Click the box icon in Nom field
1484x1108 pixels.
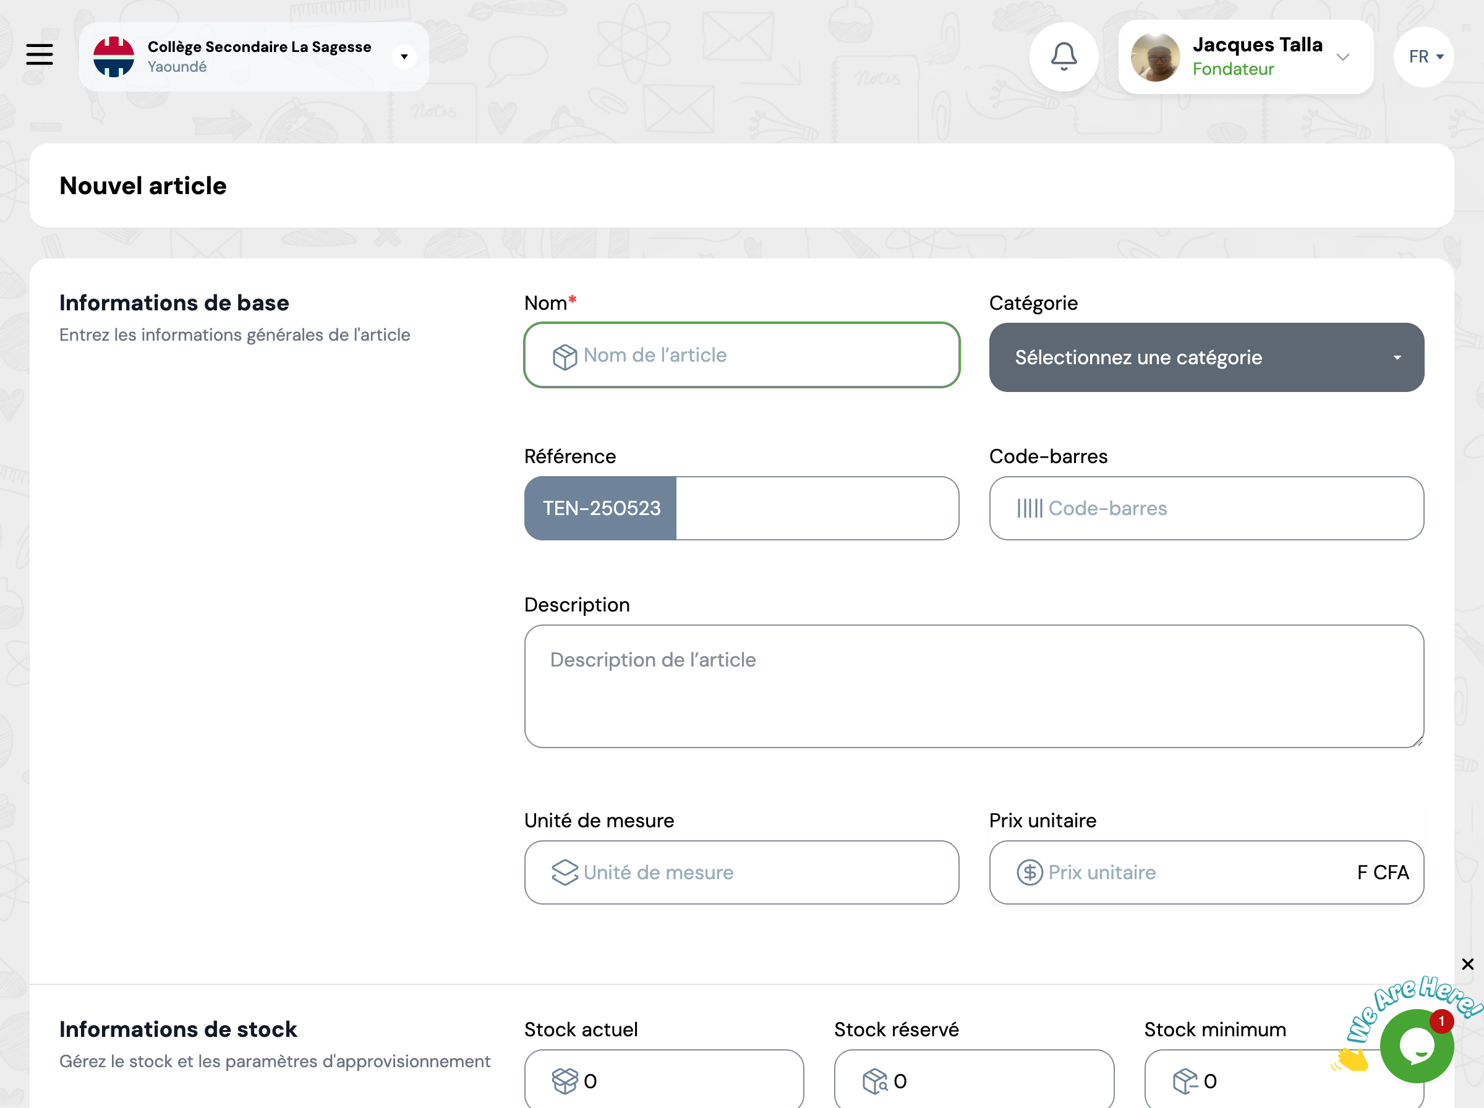point(565,356)
